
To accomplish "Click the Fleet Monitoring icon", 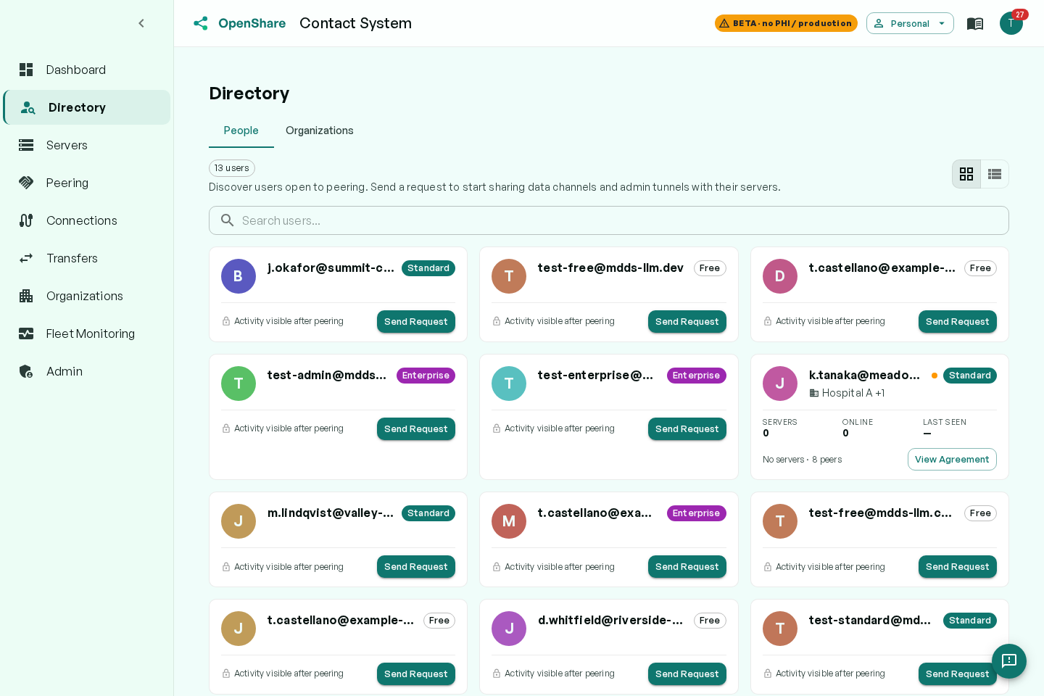I will point(26,333).
